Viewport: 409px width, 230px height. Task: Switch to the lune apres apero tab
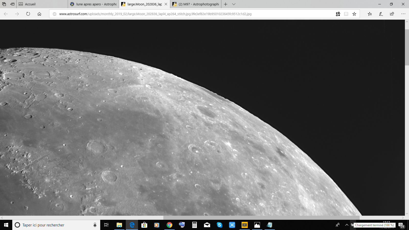pos(93,4)
